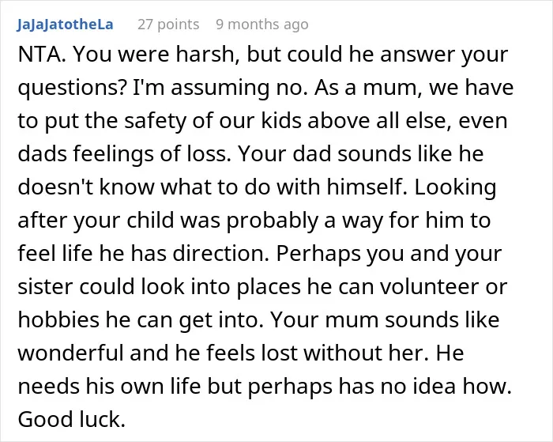Click the closing words Good luck

coord(72,419)
